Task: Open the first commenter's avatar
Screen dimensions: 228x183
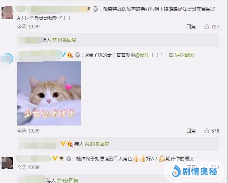Action: point(7,12)
